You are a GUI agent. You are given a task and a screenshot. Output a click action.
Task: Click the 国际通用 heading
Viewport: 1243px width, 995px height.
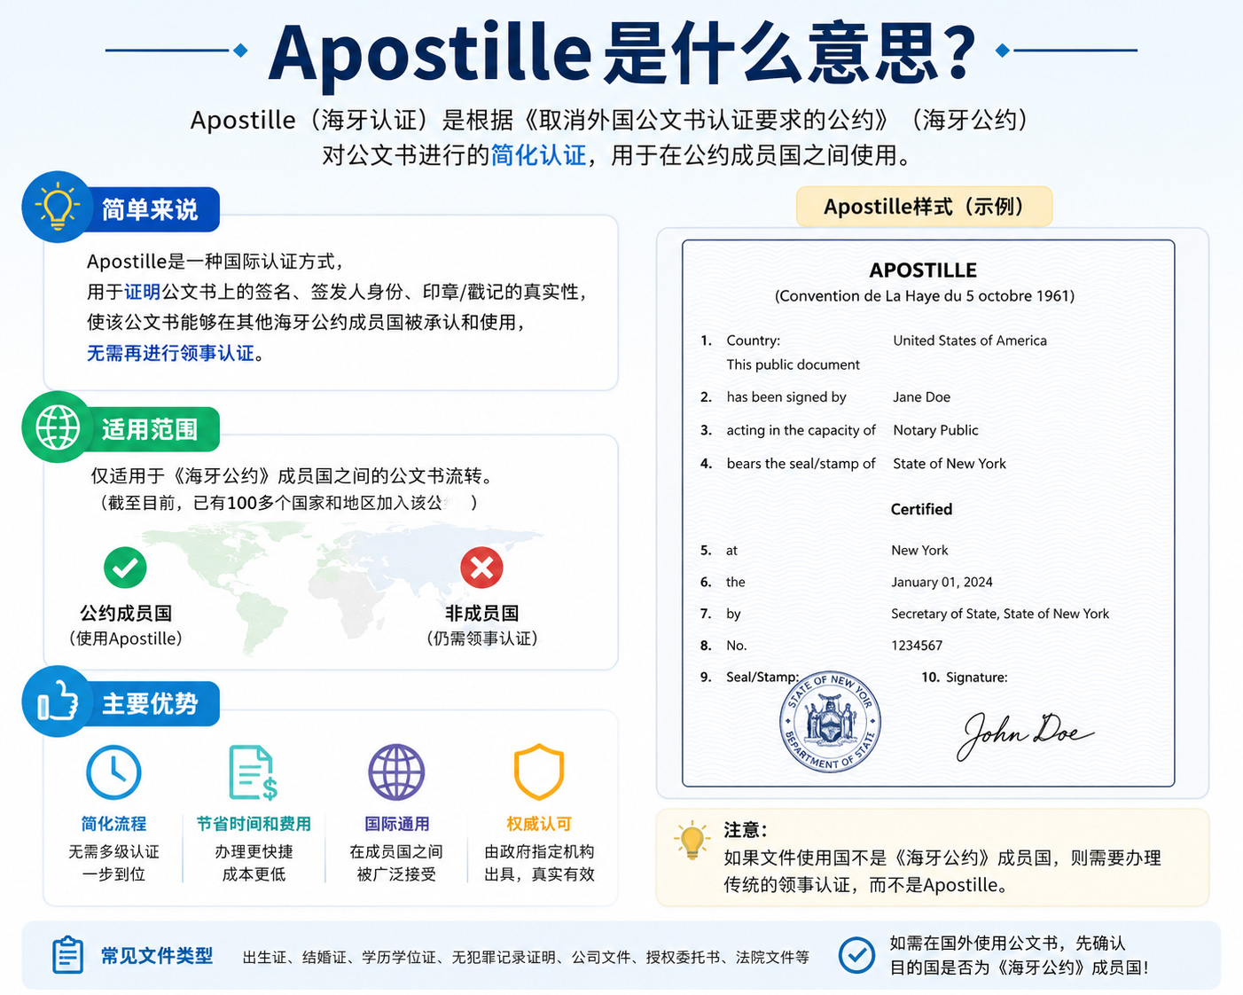[396, 824]
